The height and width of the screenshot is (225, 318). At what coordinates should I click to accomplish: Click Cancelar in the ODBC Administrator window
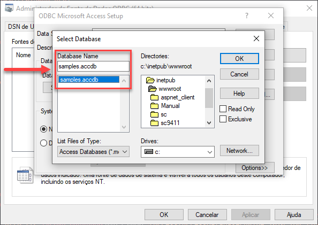click(207, 215)
